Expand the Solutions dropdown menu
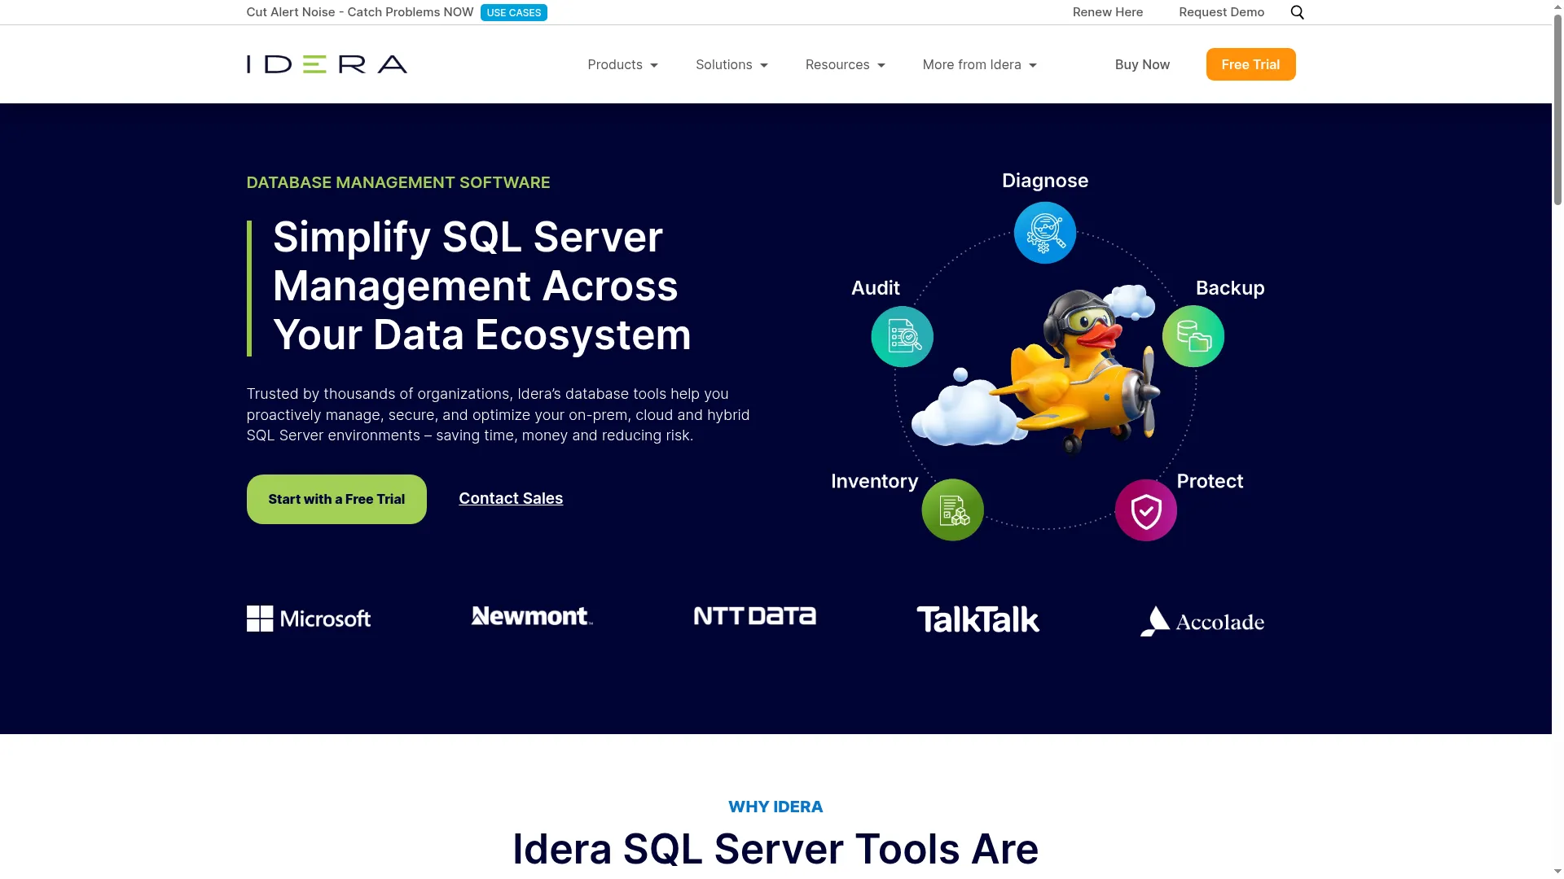1564x879 pixels. tap(731, 64)
